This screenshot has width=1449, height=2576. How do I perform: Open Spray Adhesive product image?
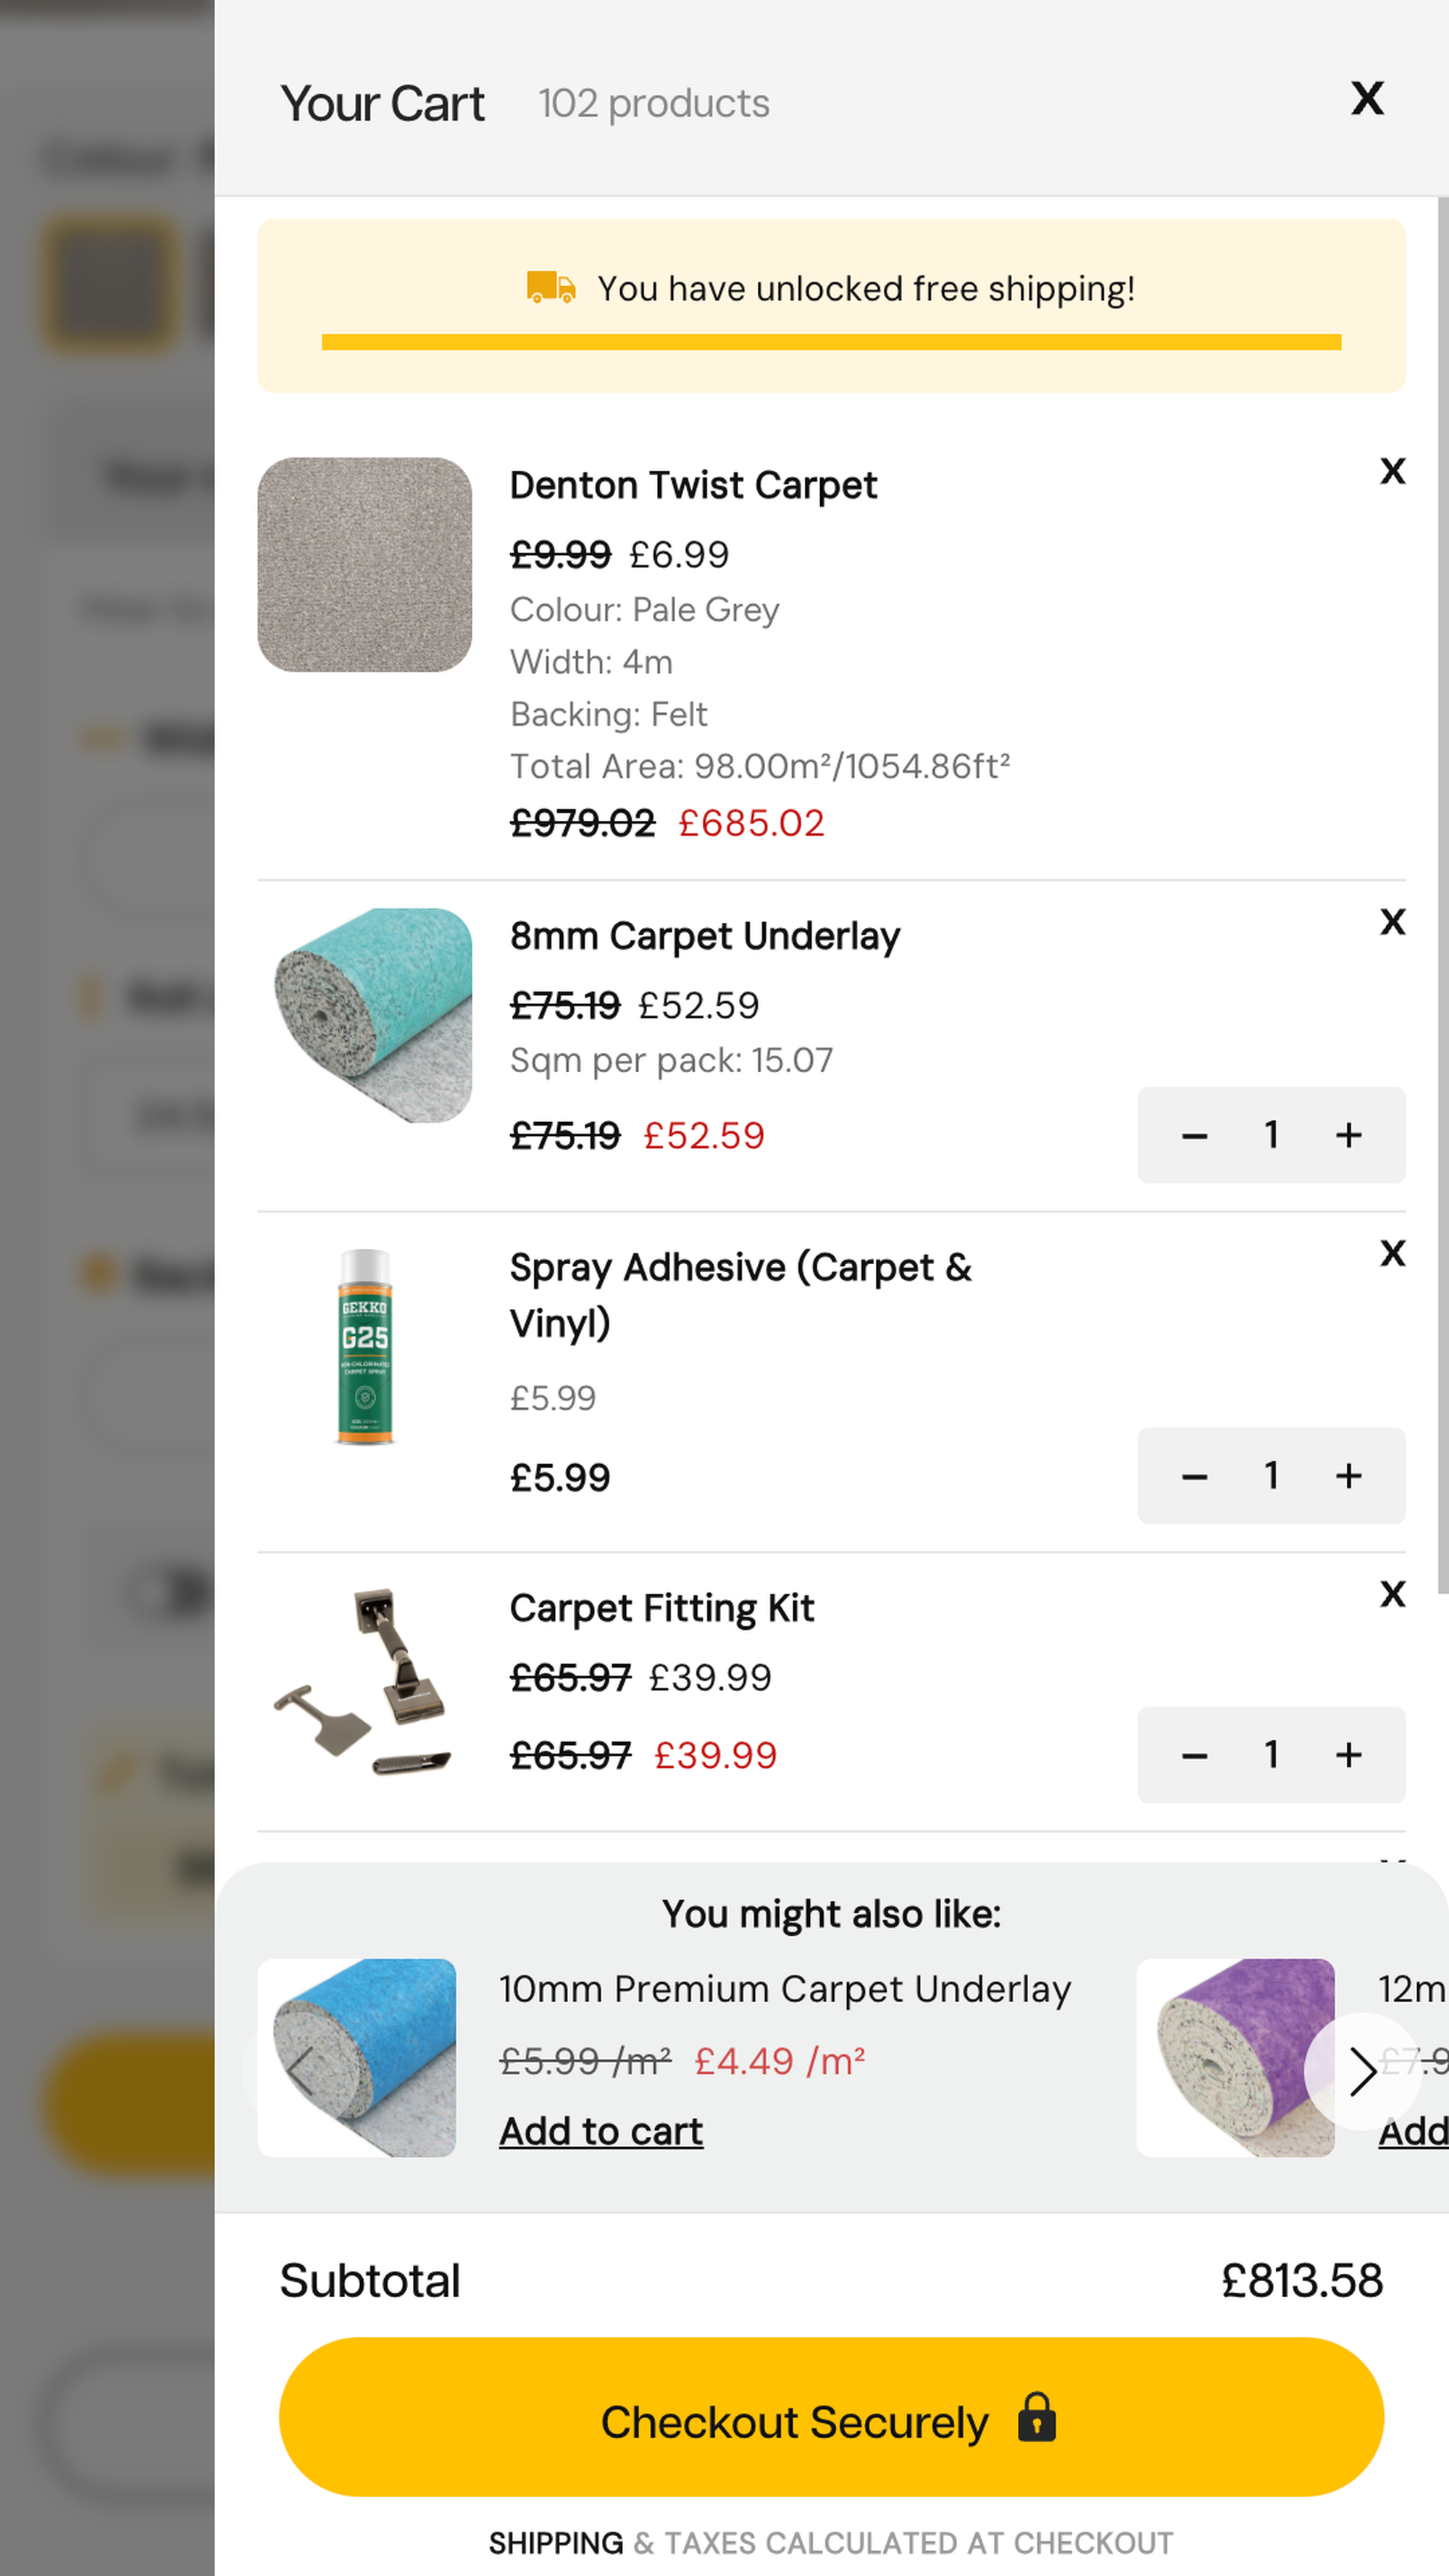point(364,1346)
